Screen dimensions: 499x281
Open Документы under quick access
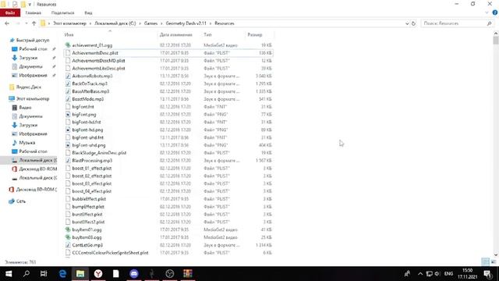(x=30, y=66)
